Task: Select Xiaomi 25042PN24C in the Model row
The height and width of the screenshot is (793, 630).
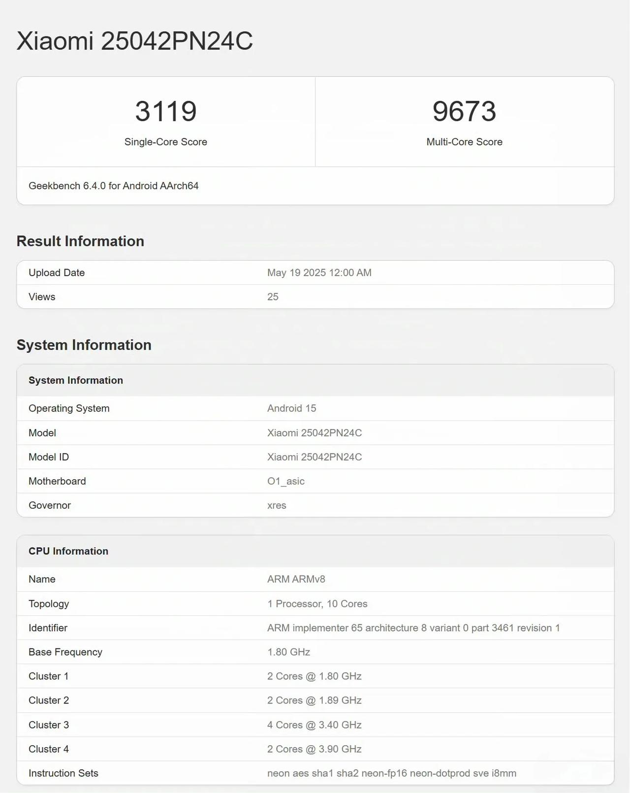Action: 315,433
